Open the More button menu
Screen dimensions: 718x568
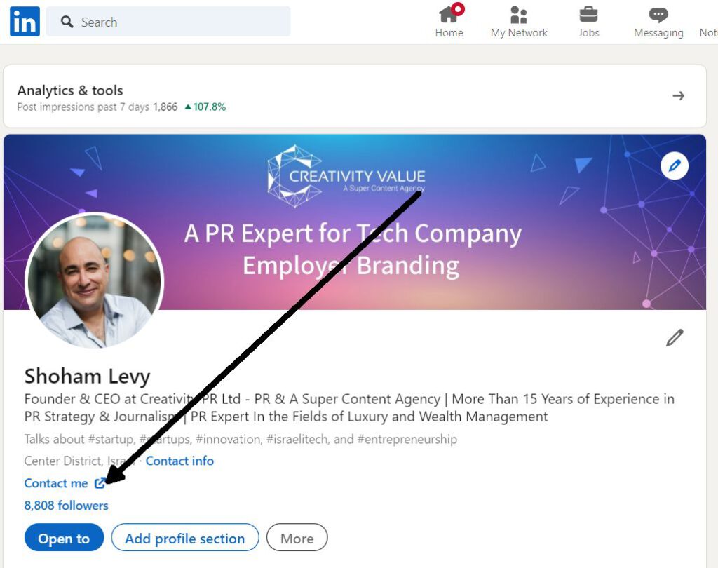pyautogui.click(x=297, y=538)
